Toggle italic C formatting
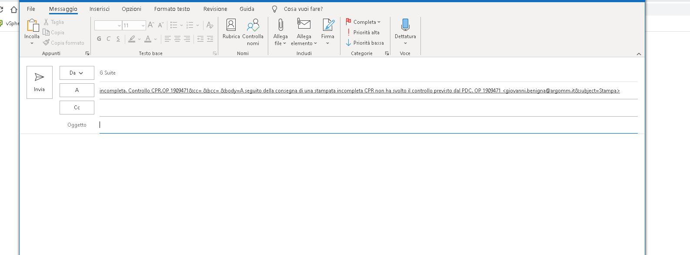The width and height of the screenshot is (690, 255). [109, 39]
